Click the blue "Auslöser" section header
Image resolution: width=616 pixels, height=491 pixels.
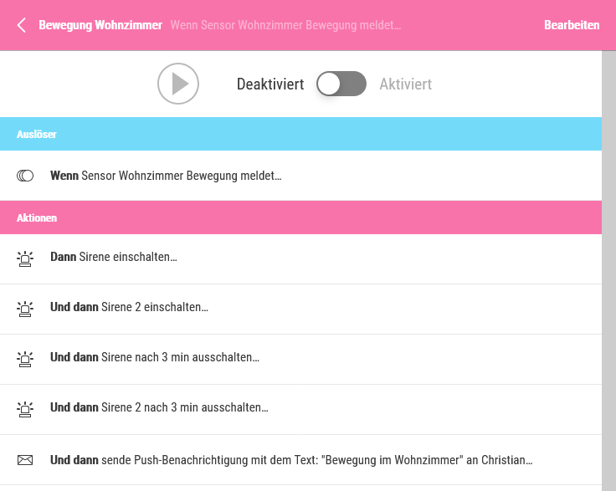click(x=301, y=134)
